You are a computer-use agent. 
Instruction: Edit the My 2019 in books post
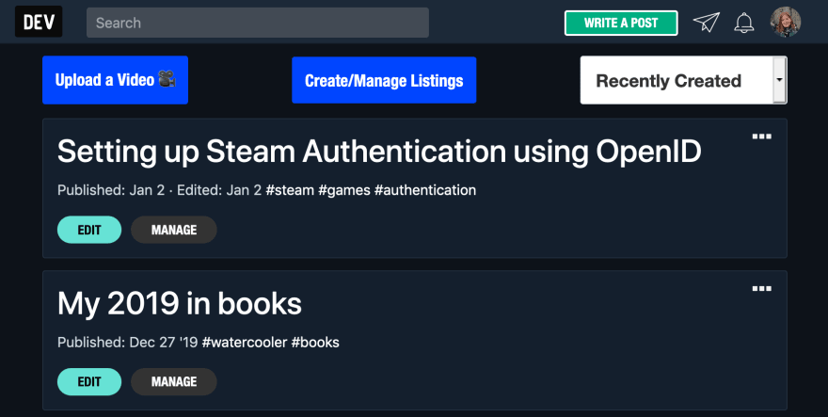(89, 381)
